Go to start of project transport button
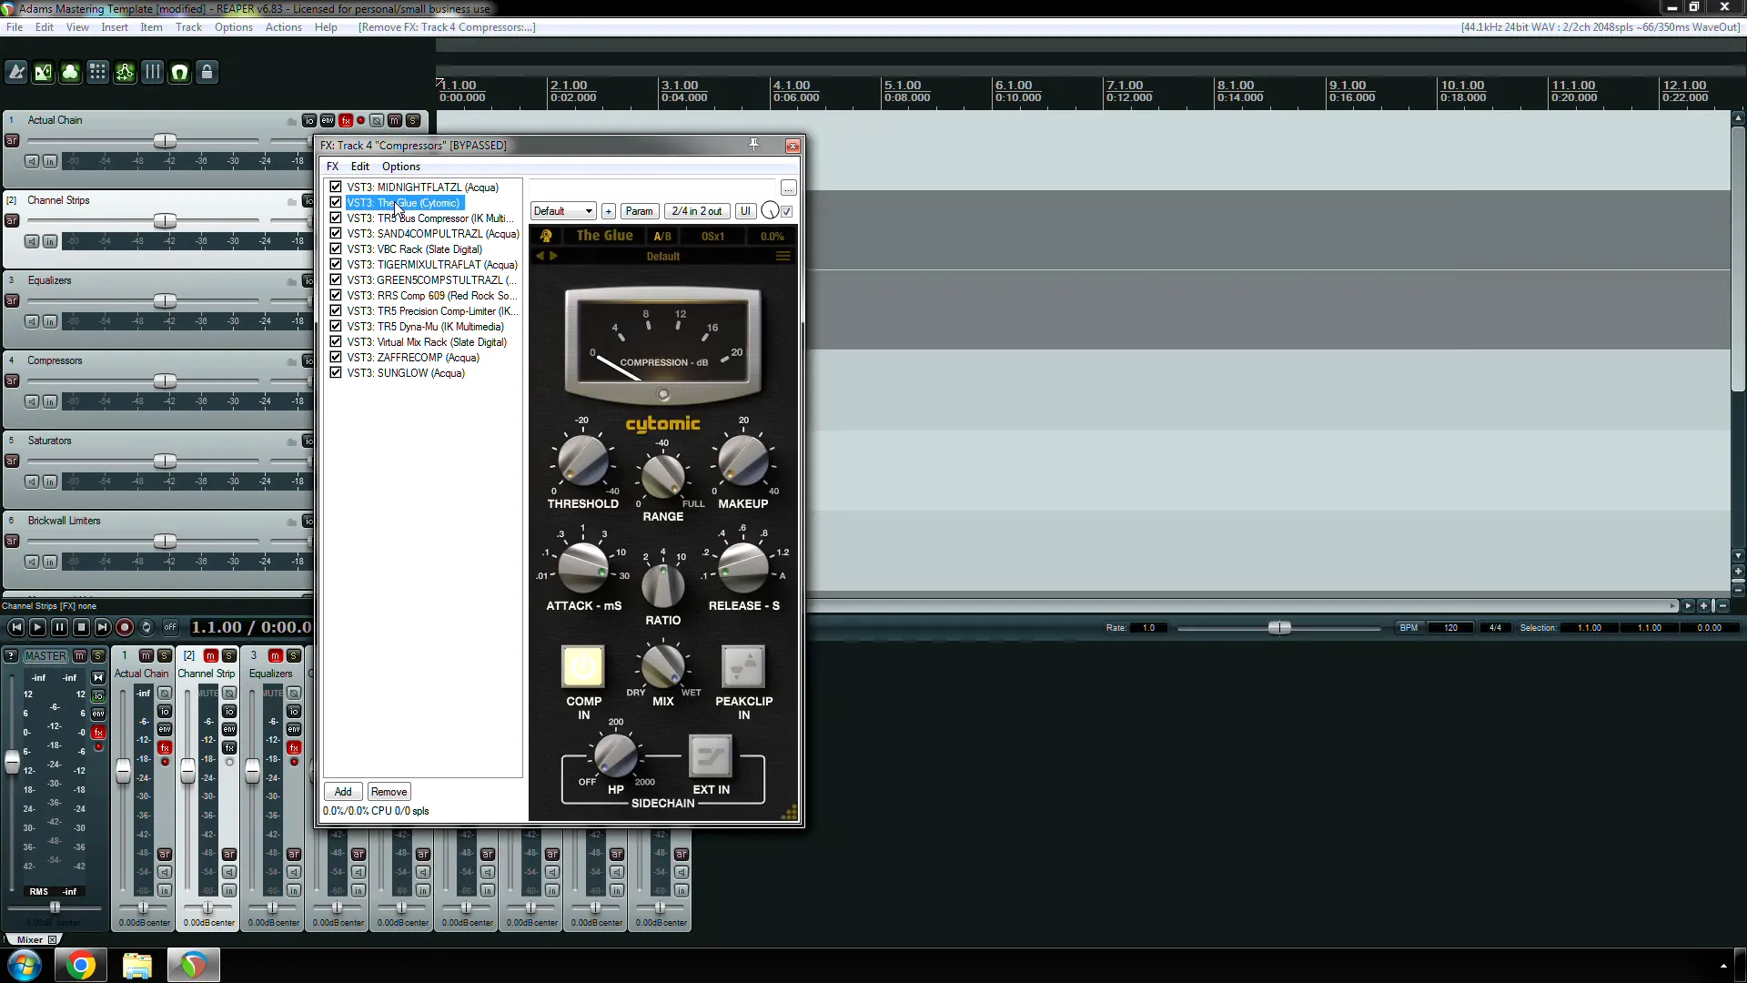The image size is (1747, 983). pos(16,627)
